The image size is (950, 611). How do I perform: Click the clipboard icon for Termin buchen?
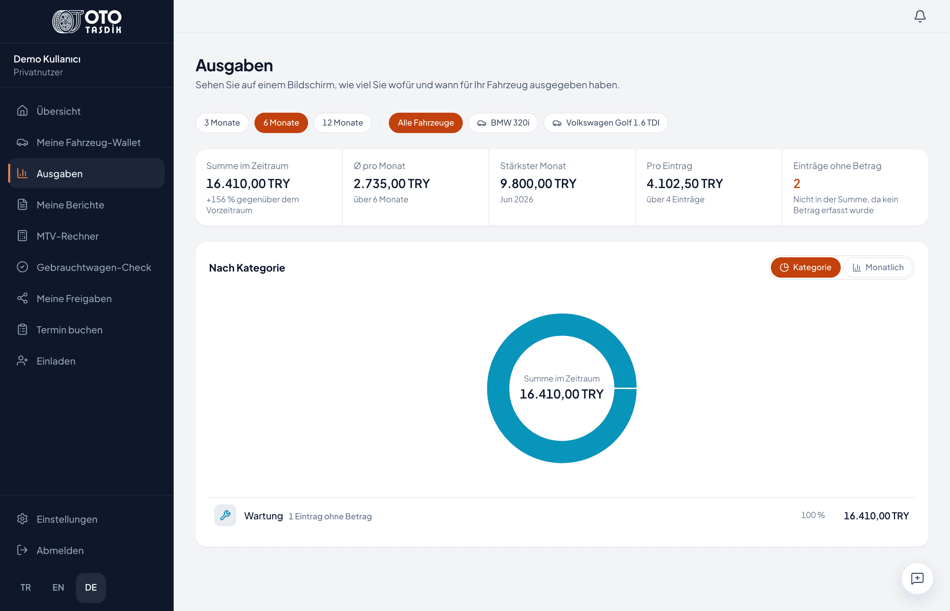23,330
